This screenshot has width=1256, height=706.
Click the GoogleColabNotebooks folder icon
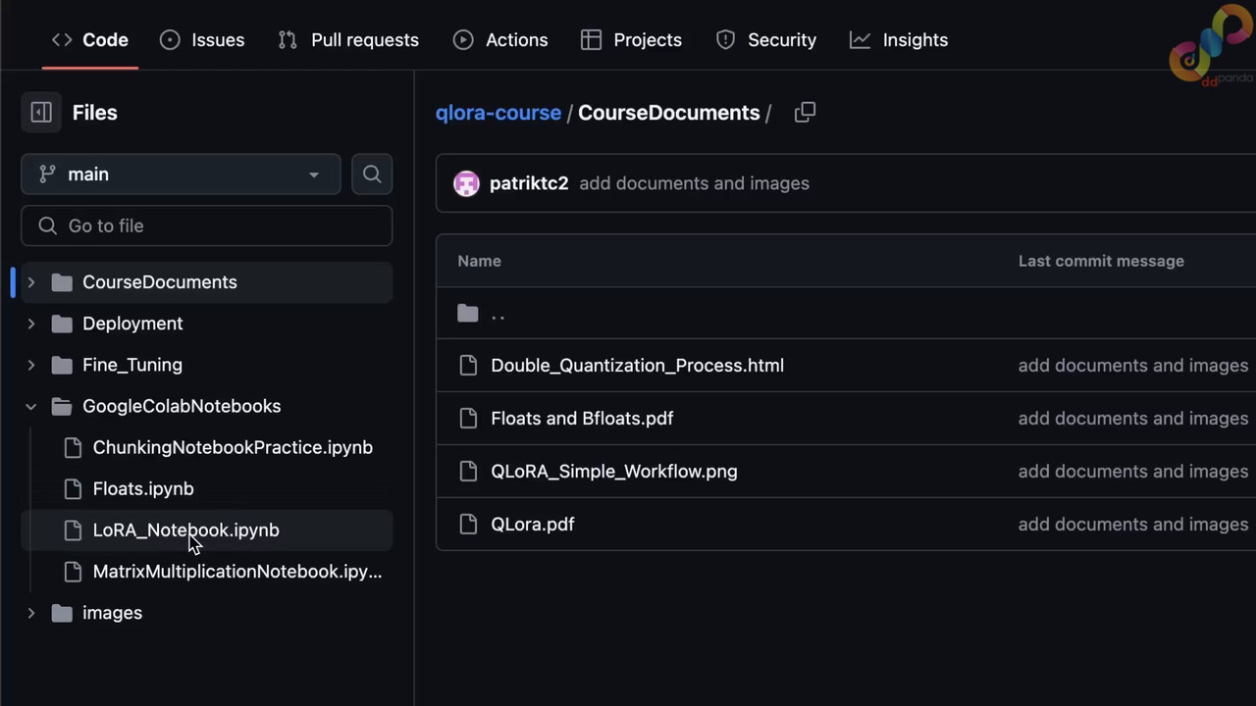[x=62, y=406]
